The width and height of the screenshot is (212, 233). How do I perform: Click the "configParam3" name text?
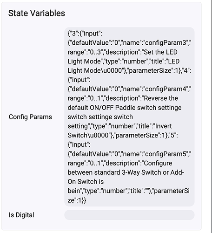(x=166, y=43)
